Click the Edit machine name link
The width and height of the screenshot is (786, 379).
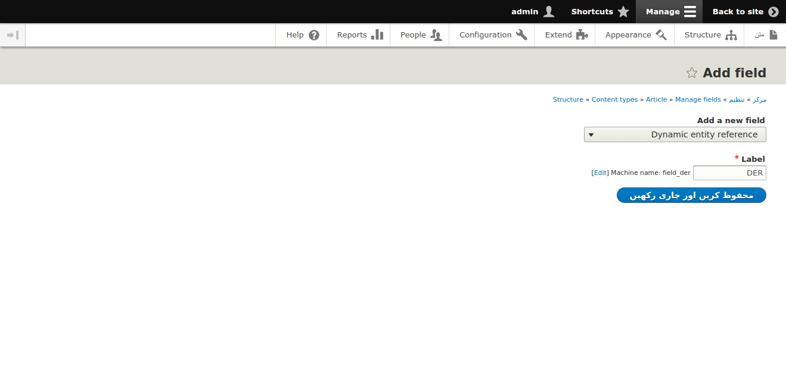coord(600,173)
